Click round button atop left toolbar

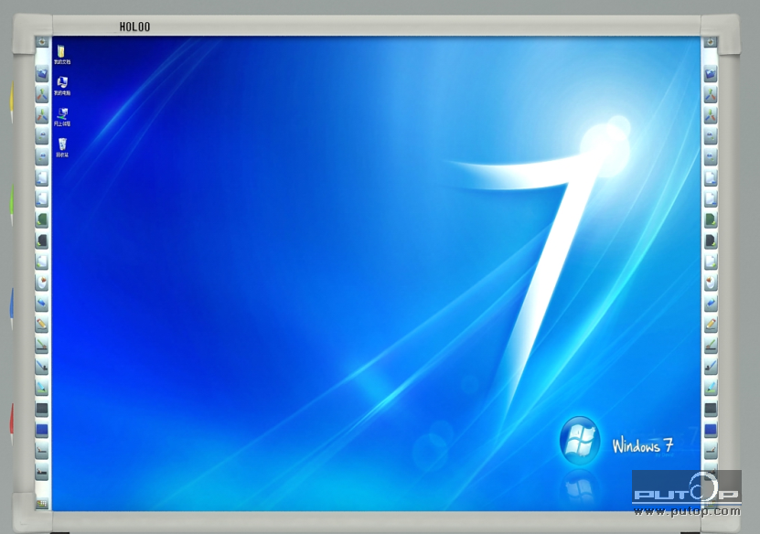click(42, 42)
